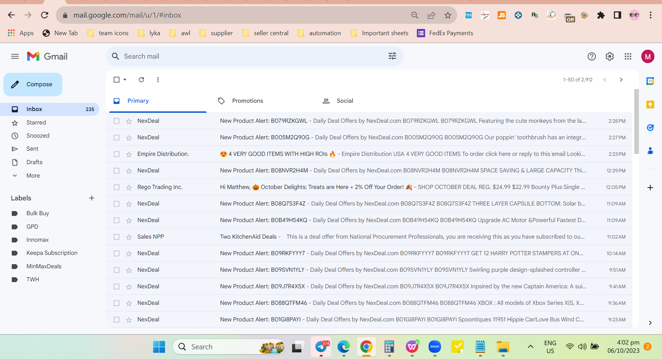Open the Google apps grid
The image size is (662, 359).
(628, 56)
